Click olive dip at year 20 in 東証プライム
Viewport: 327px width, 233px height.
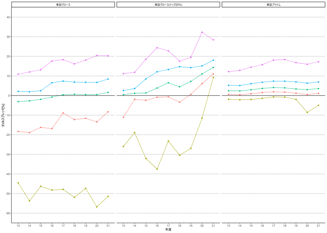(307, 112)
